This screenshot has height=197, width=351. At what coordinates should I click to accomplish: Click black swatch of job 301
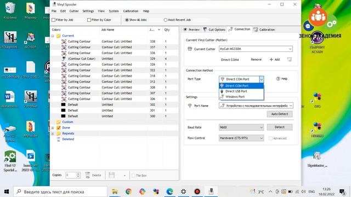[64, 111]
